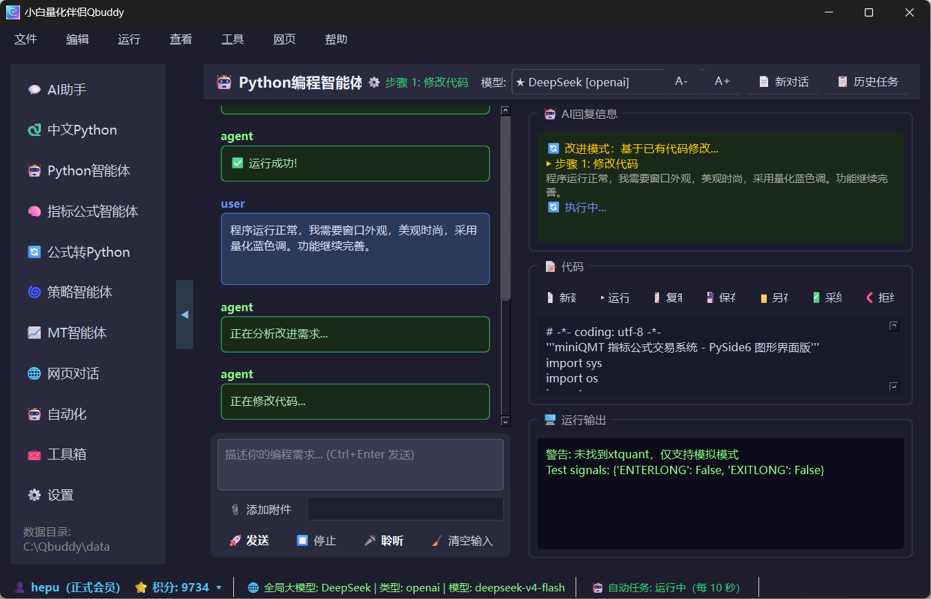Copy code with the 复制 button
This screenshot has height=599, width=931.
click(x=667, y=297)
